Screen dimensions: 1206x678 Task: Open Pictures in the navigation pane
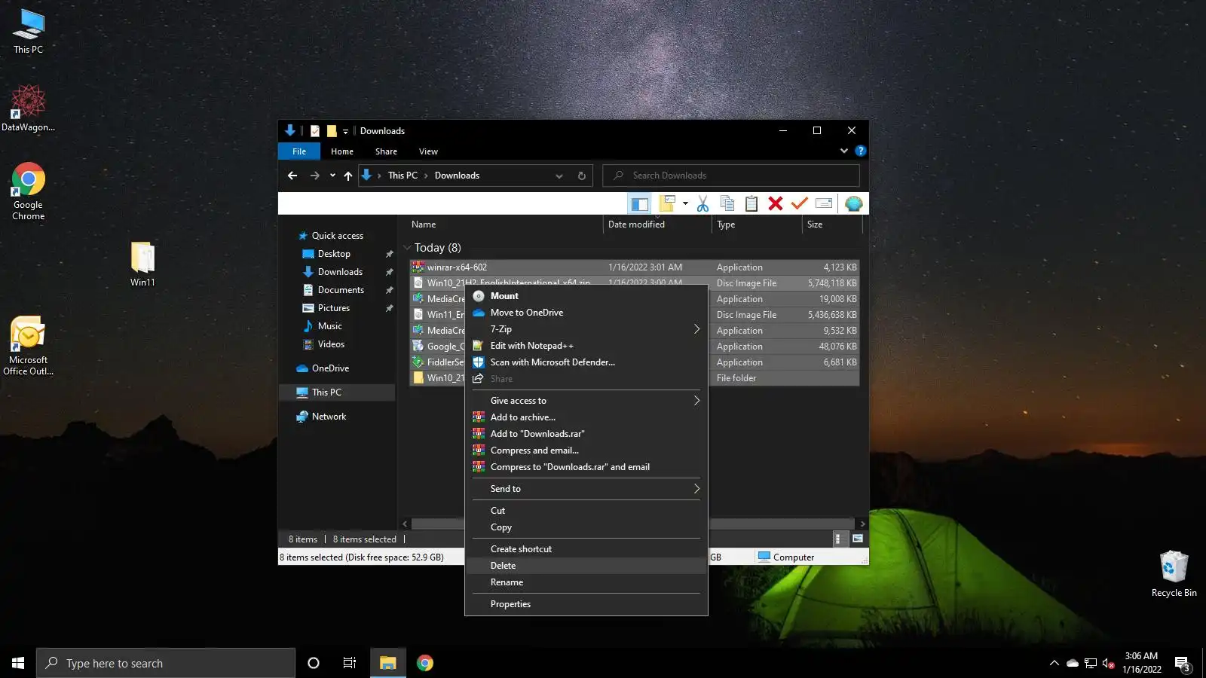point(334,308)
